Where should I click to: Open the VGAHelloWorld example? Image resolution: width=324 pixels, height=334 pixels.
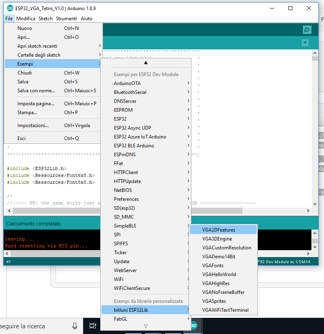coord(223,274)
